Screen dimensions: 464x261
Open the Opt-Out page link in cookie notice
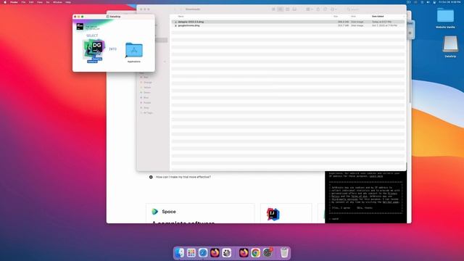391,202
